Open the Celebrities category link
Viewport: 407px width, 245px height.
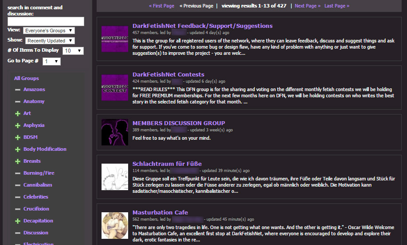tap(36, 196)
